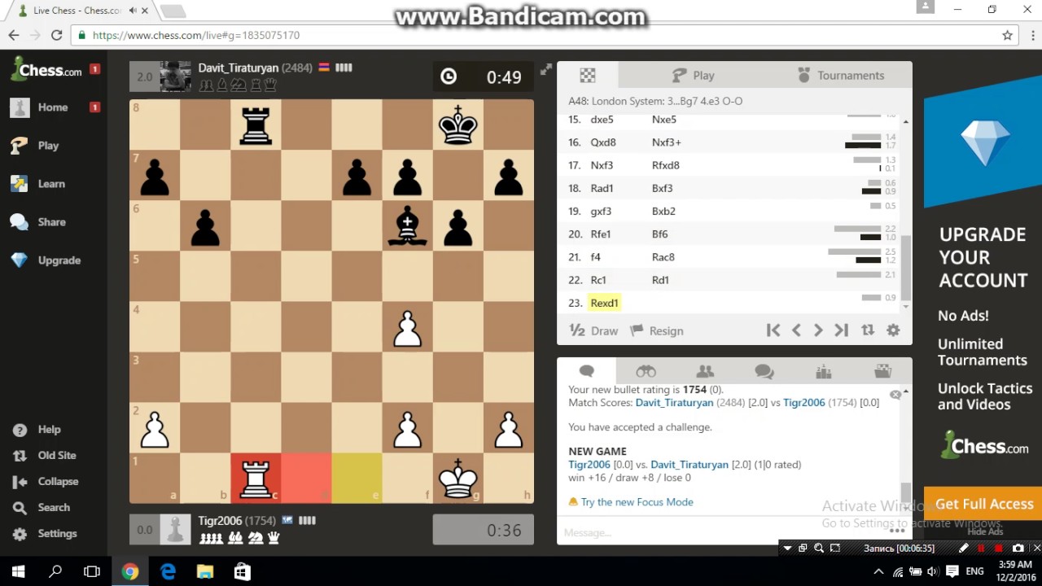1042x586 pixels.
Task: Click the Chess.com logo
Action: coord(46,70)
